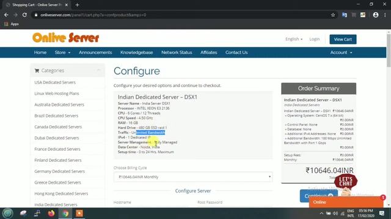This screenshot has height=219, width=391.
Task: Open the Apps bookmarks shortcut
Action: tap(12, 24)
